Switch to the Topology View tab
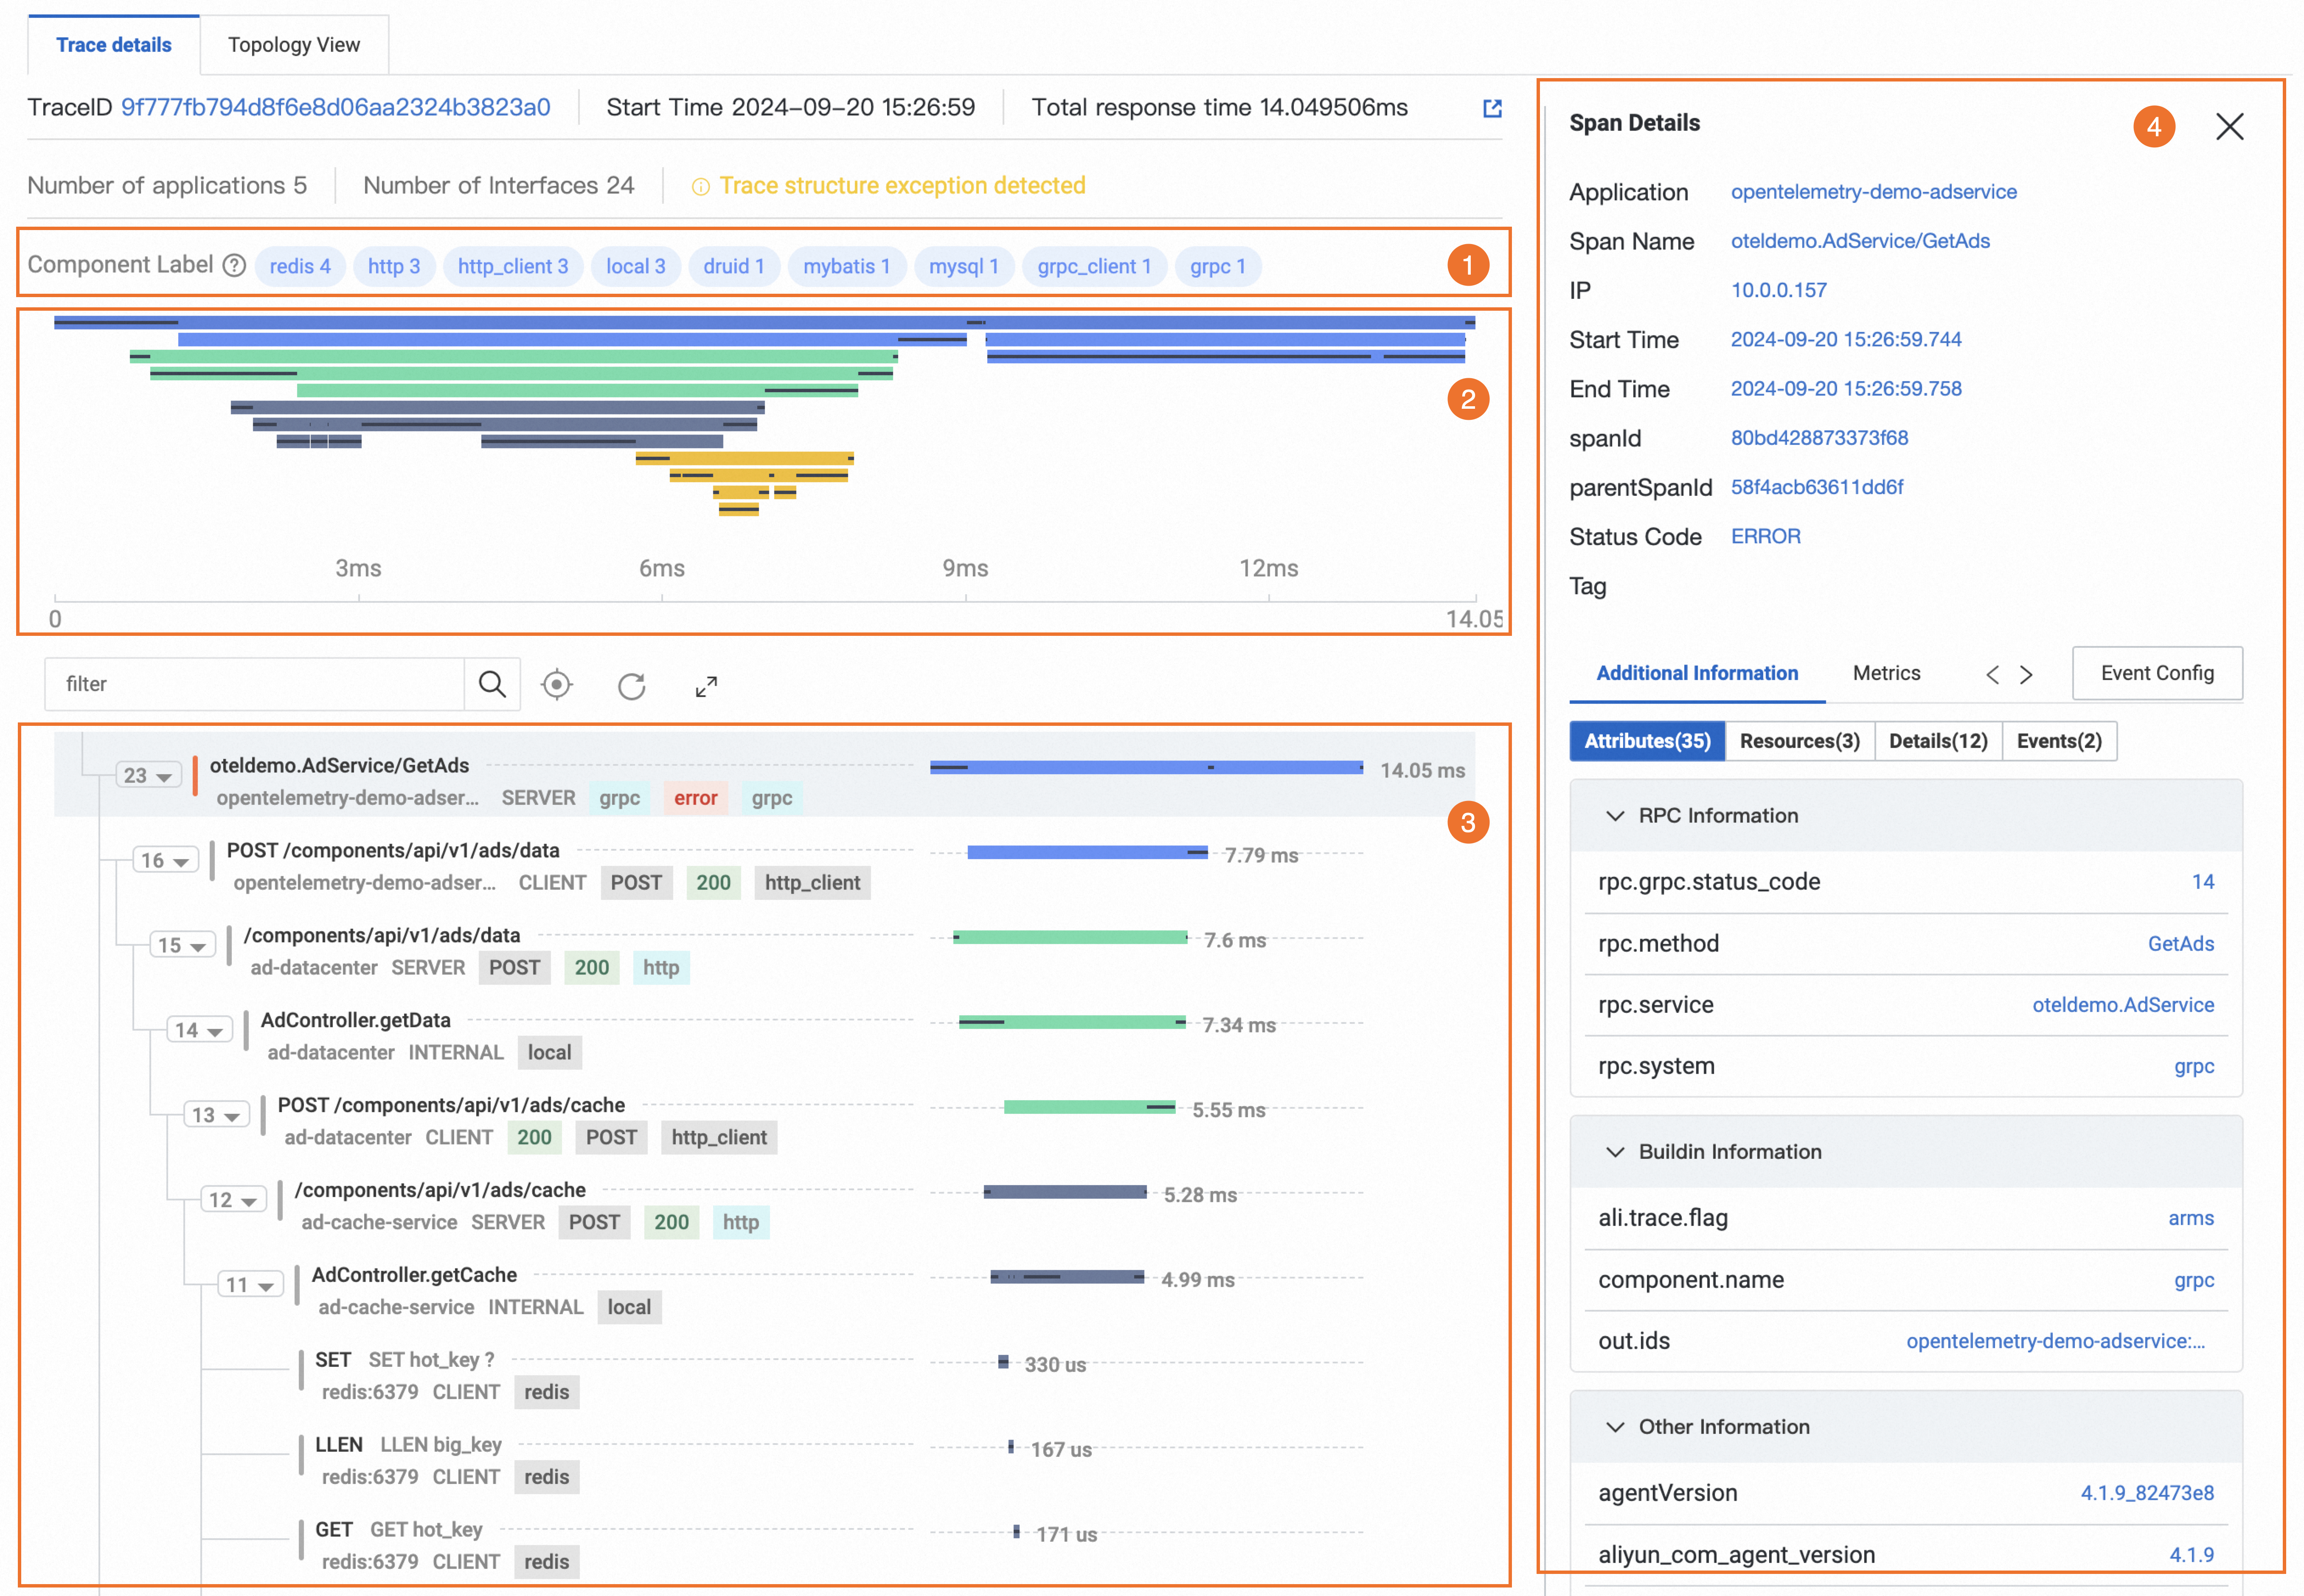This screenshot has width=2304, height=1596. pyautogui.click(x=294, y=45)
